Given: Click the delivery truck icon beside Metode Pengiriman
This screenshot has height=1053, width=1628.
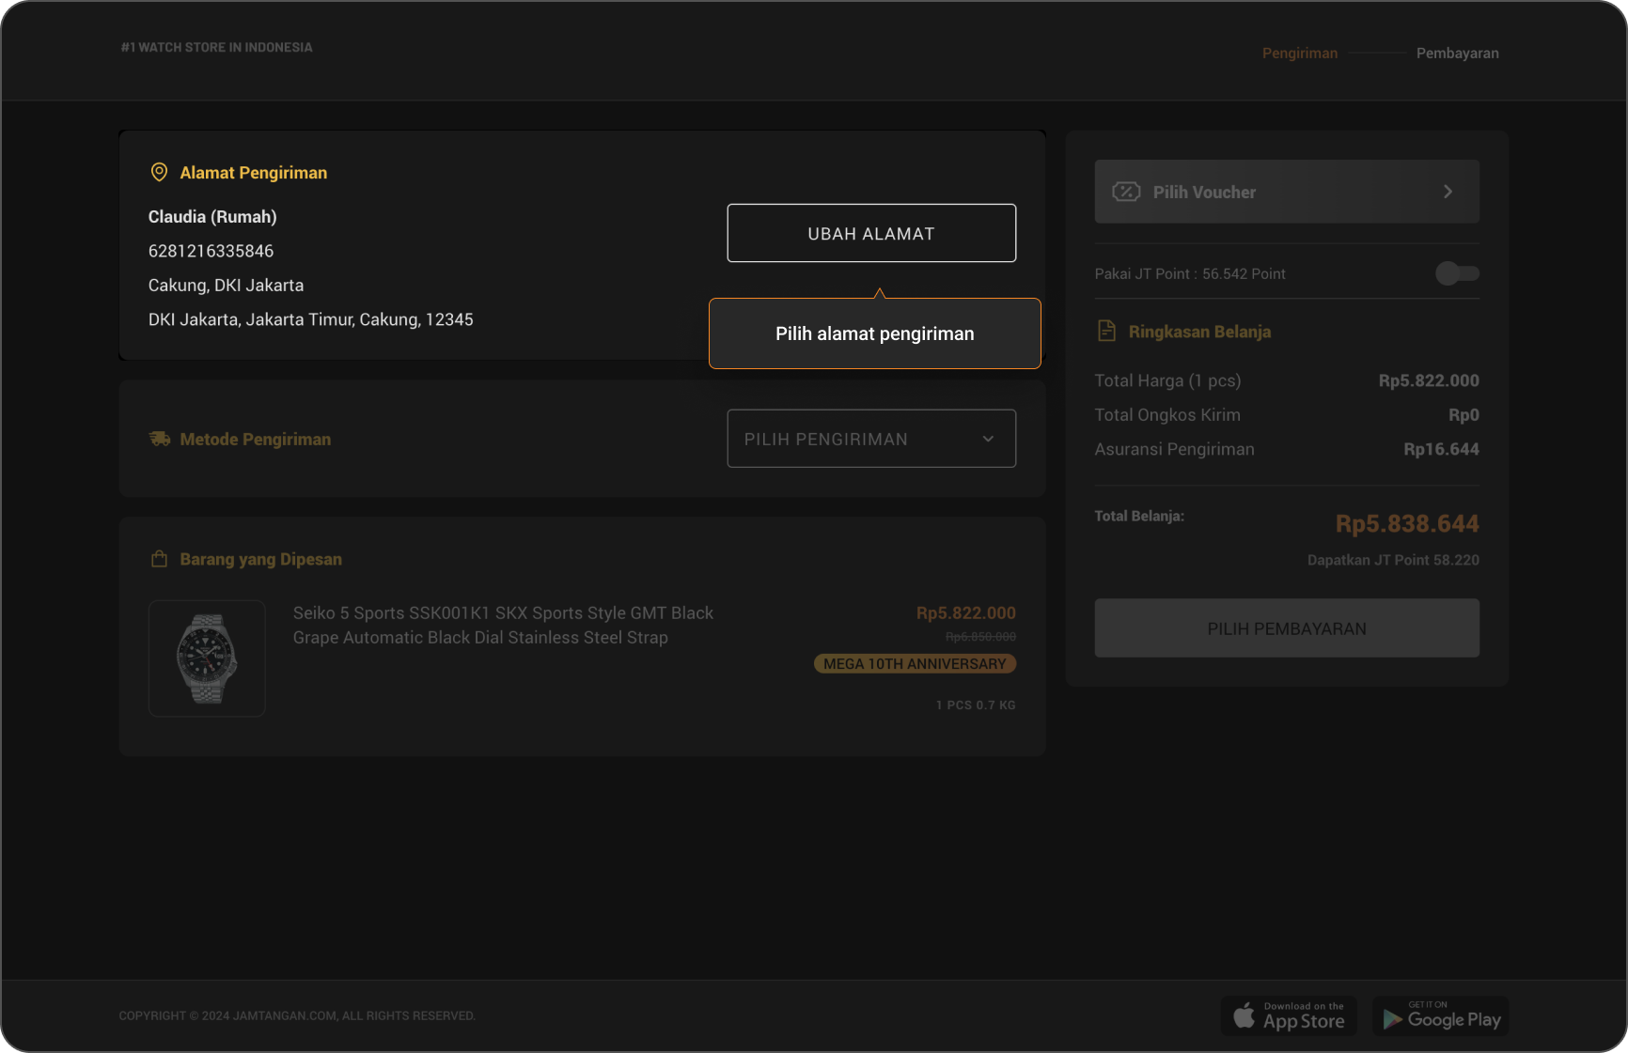Looking at the screenshot, I should tap(160, 439).
